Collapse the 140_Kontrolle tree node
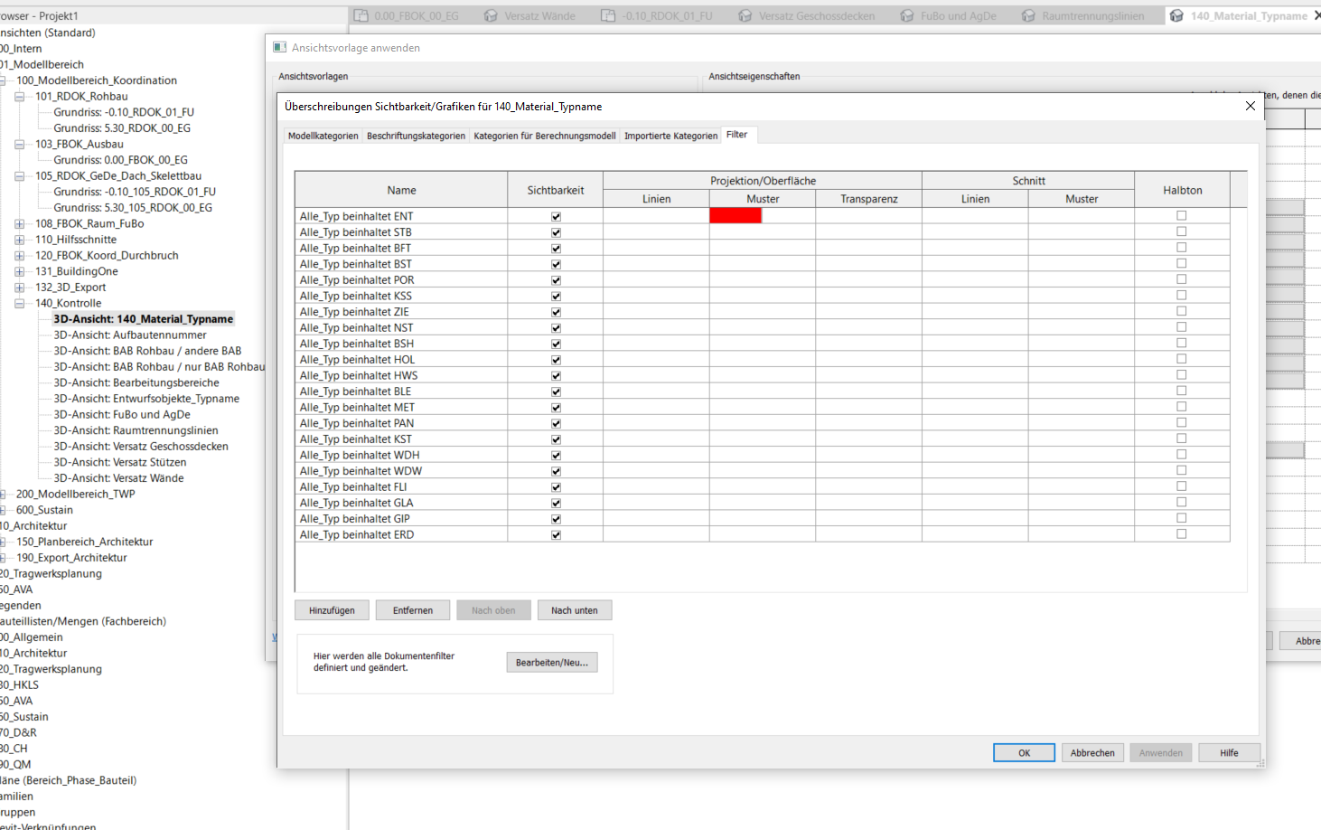 pyautogui.click(x=19, y=304)
